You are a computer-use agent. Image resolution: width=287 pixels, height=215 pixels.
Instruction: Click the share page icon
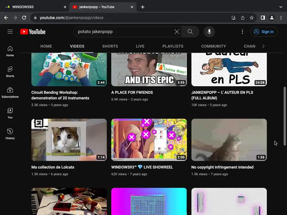point(243,18)
